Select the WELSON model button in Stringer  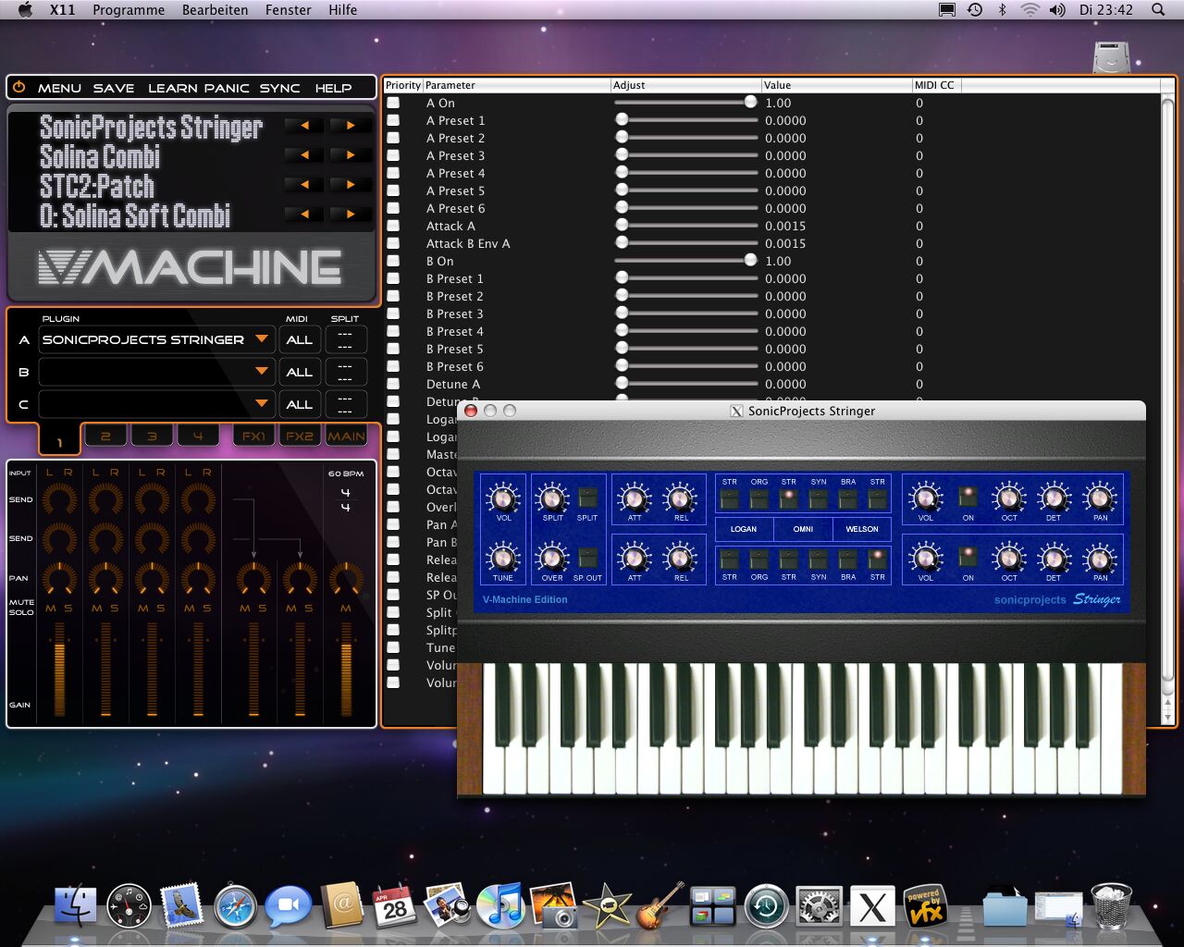pyautogui.click(x=861, y=529)
